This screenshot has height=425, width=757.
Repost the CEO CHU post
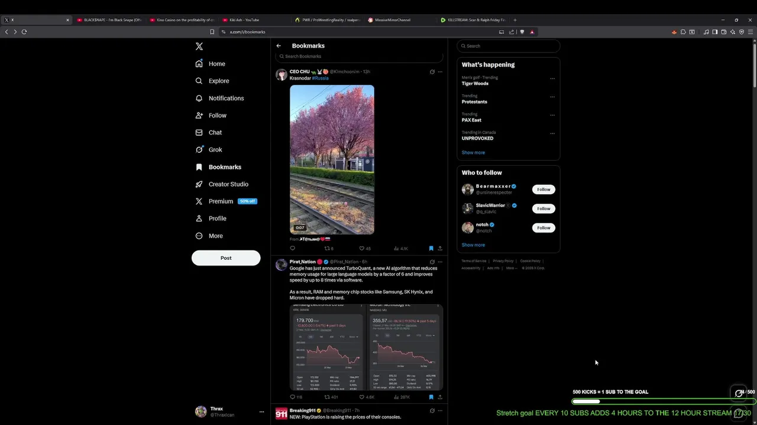click(x=328, y=249)
